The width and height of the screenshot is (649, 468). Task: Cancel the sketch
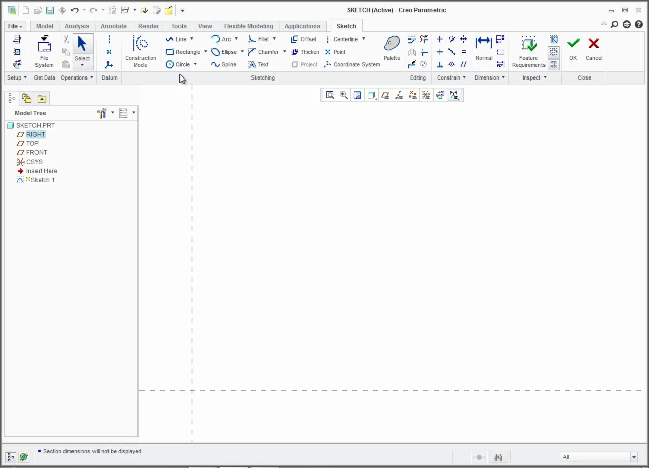(x=594, y=49)
